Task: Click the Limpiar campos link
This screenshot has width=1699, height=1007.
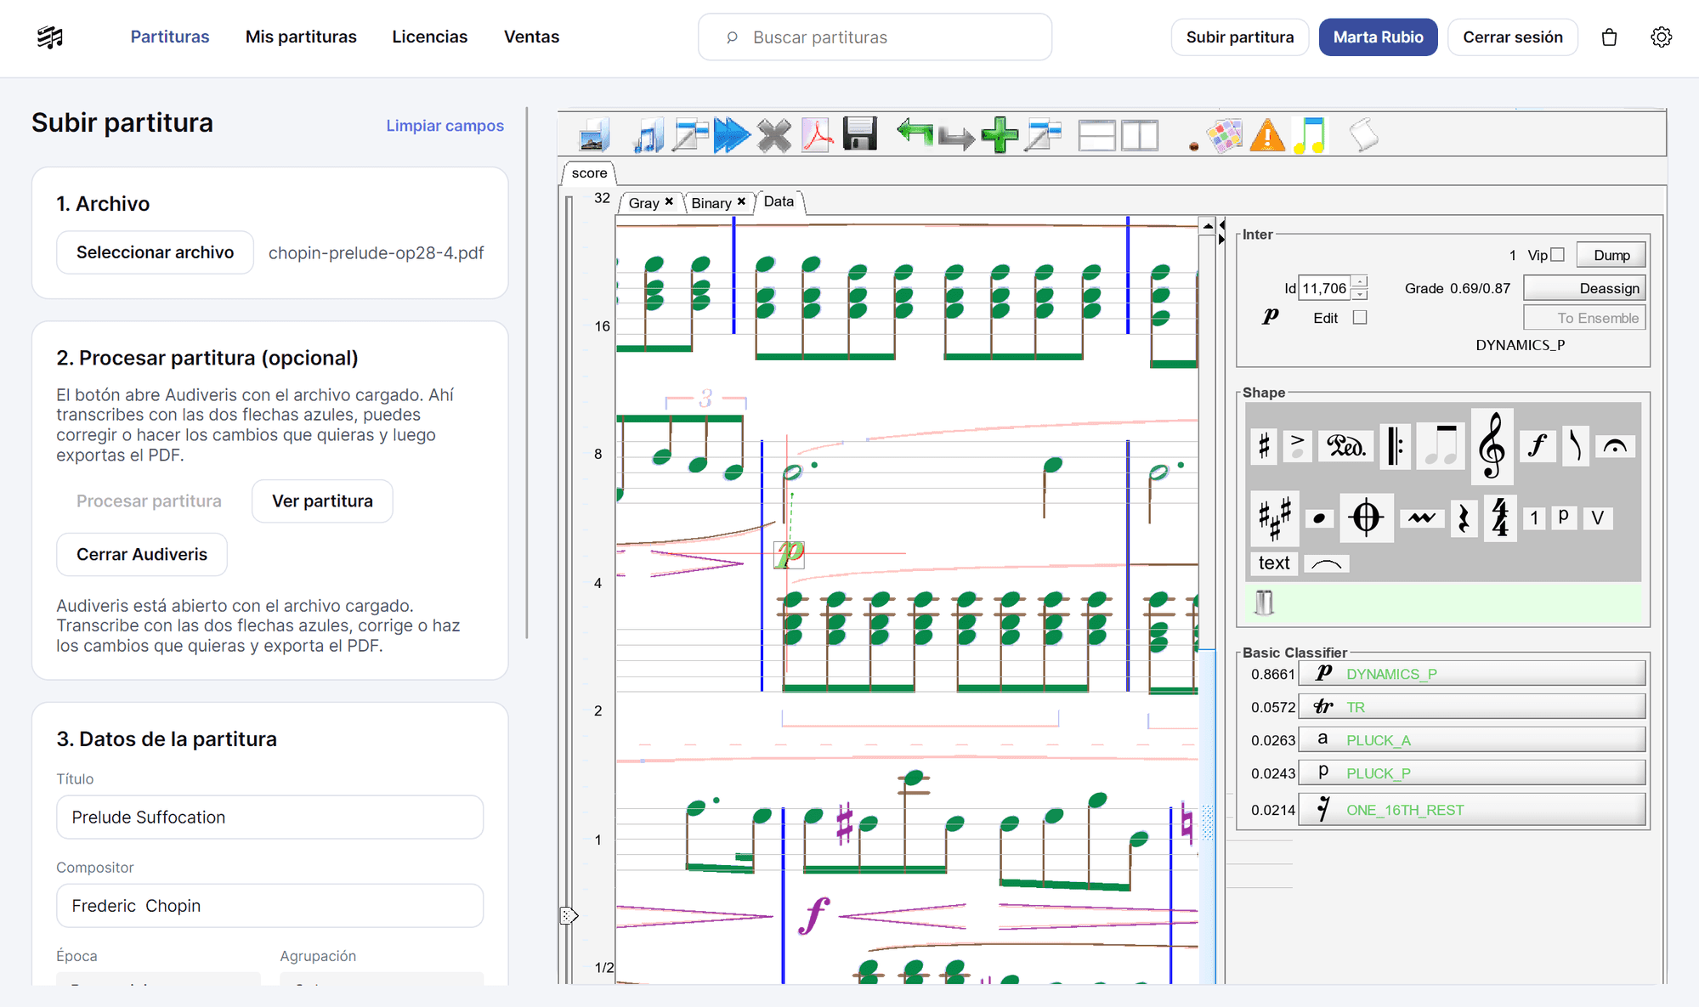Action: [445, 126]
